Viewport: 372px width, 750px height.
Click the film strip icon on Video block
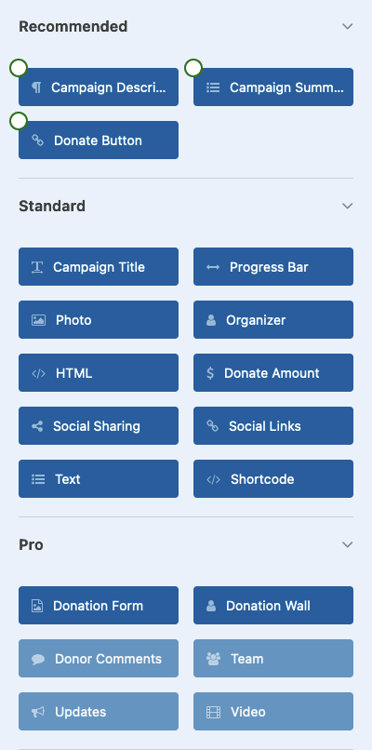click(x=213, y=712)
